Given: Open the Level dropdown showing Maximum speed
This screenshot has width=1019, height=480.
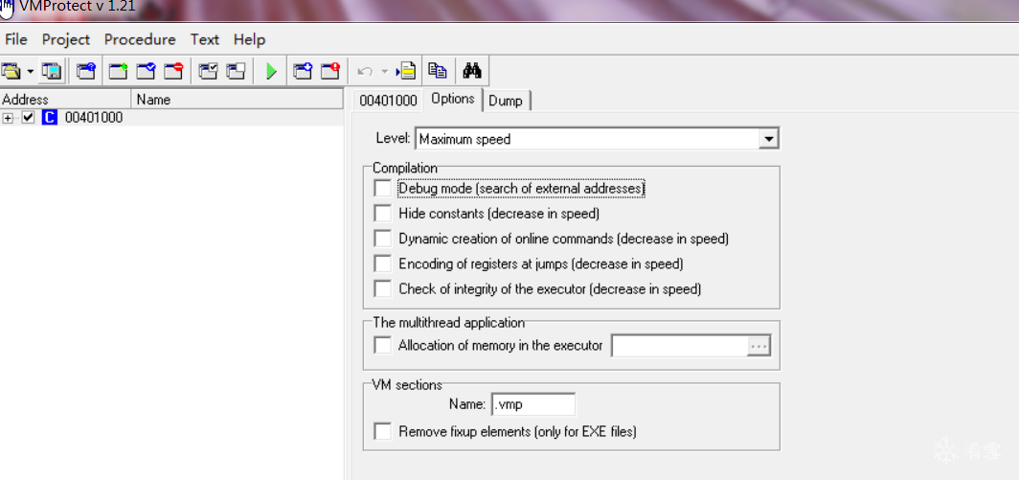Looking at the screenshot, I should click(x=769, y=139).
